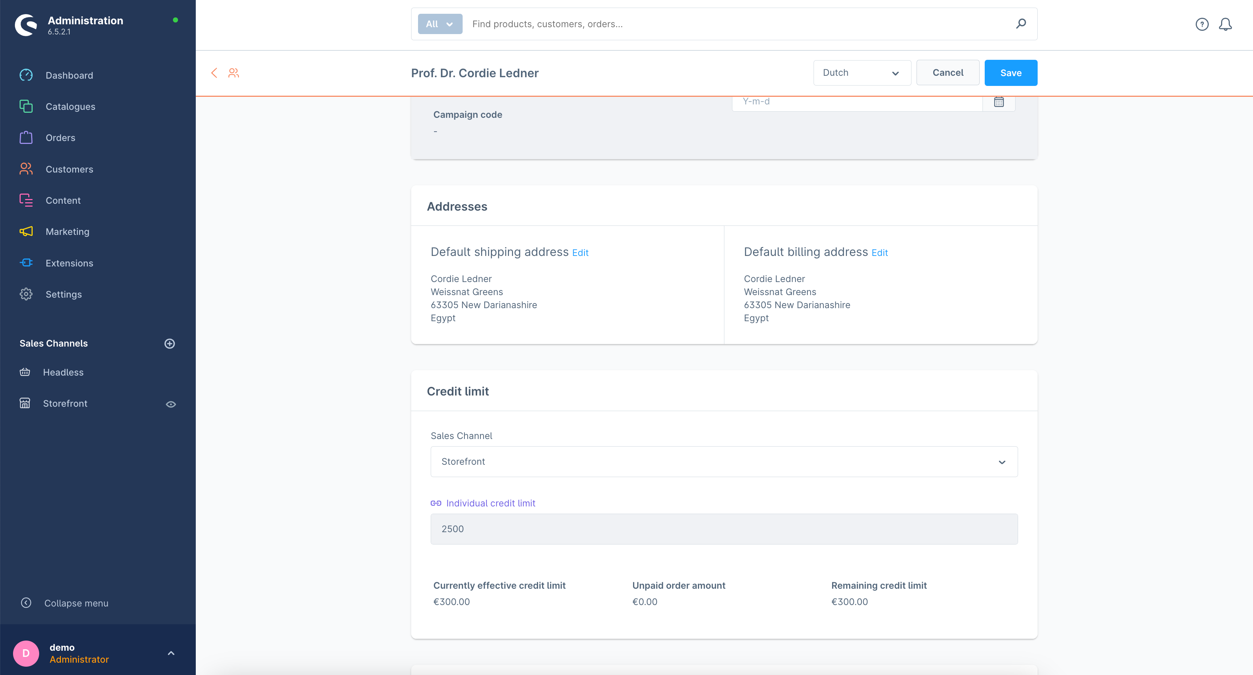Click the Catalogues icon in sidebar
Viewport: 1253px width, 675px height.
[26, 107]
